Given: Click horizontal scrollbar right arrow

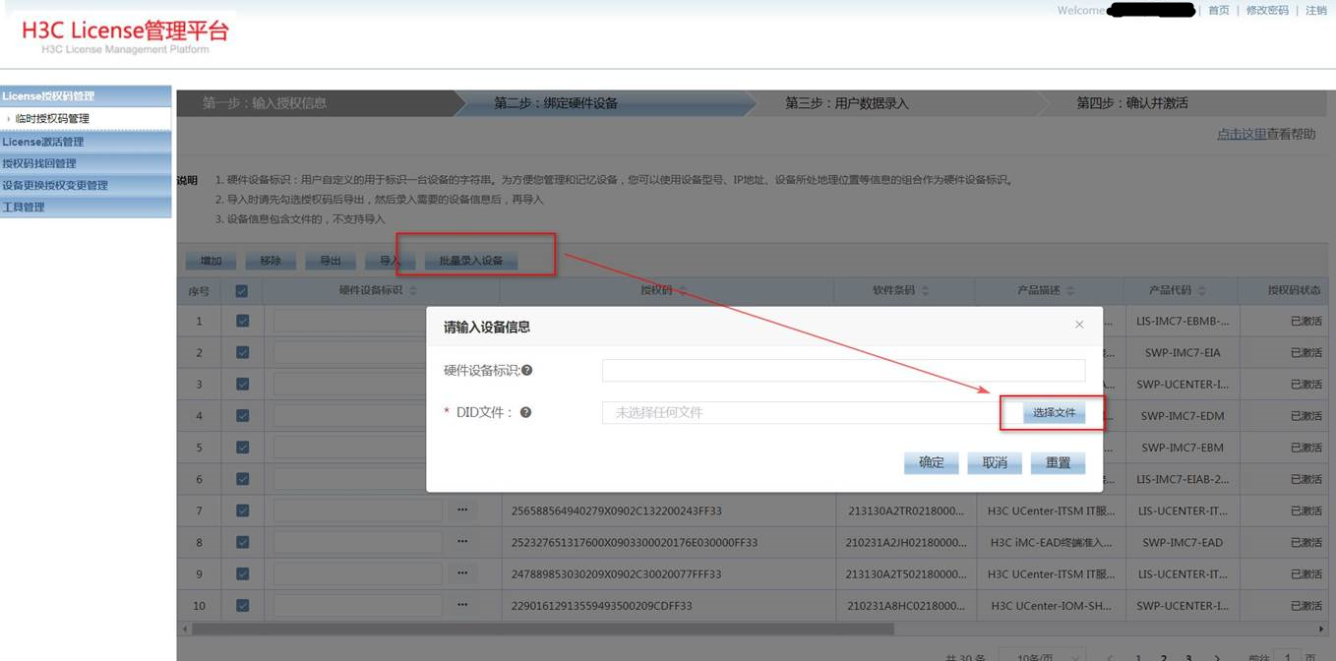Looking at the screenshot, I should tap(1321, 629).
